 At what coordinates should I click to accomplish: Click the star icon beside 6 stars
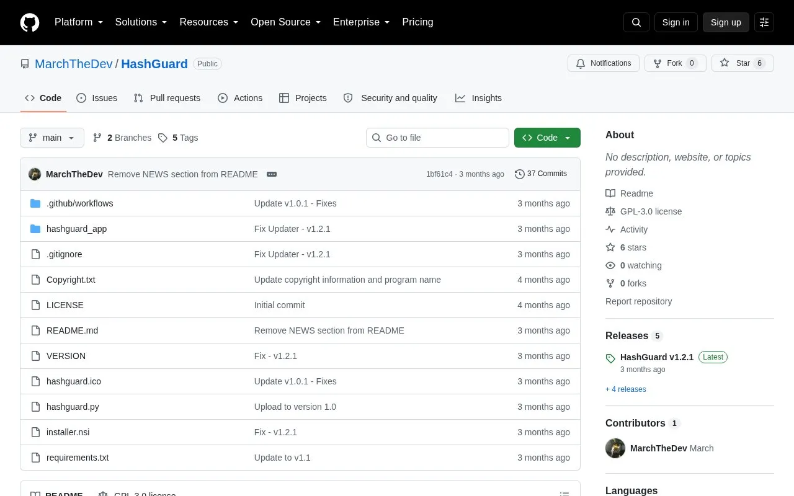[610, 247]
